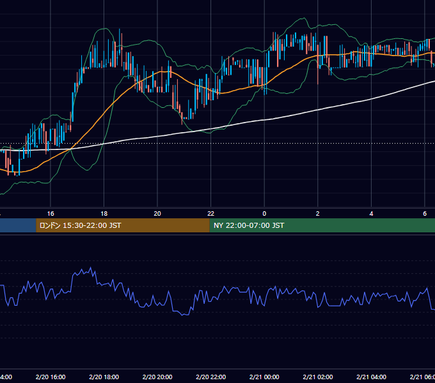Click the blue session bar before ロンドン
The width and height of the screenshot is (435, 383).
click(18, 225)
